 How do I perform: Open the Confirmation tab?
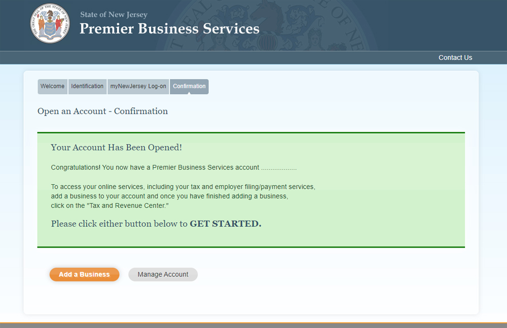click(189, 87)
